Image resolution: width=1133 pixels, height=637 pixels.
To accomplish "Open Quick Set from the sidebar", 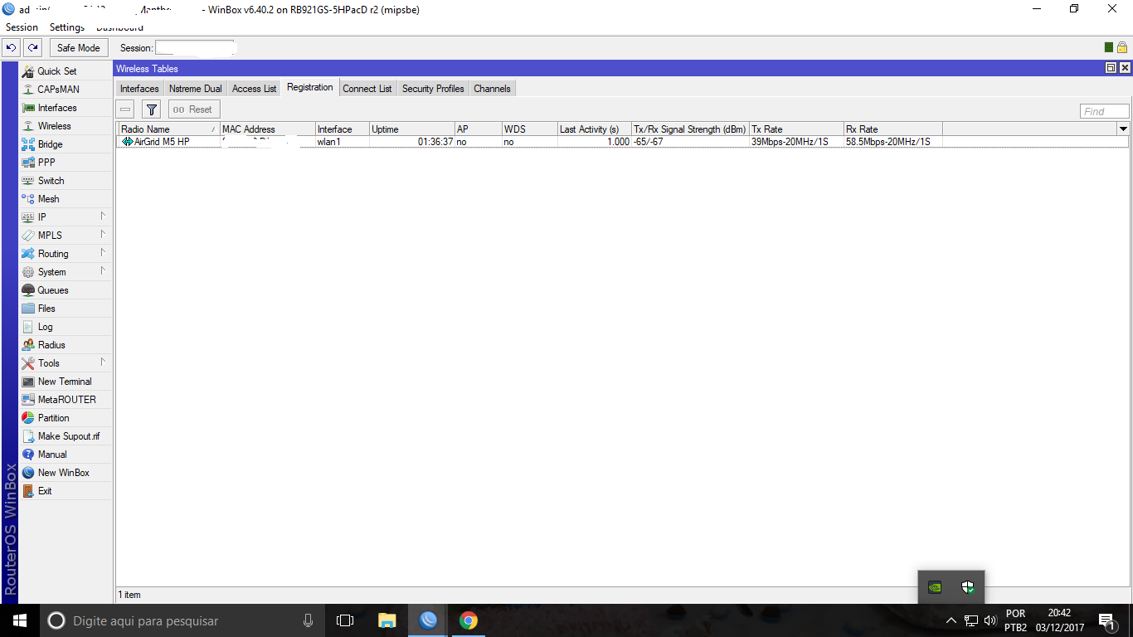I will point(57,71).
